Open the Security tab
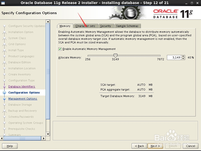 [106, 26]
